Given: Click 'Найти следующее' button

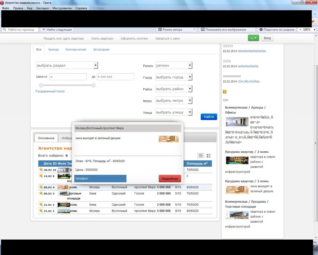Looking at the screenshot, I should [57, 30].
